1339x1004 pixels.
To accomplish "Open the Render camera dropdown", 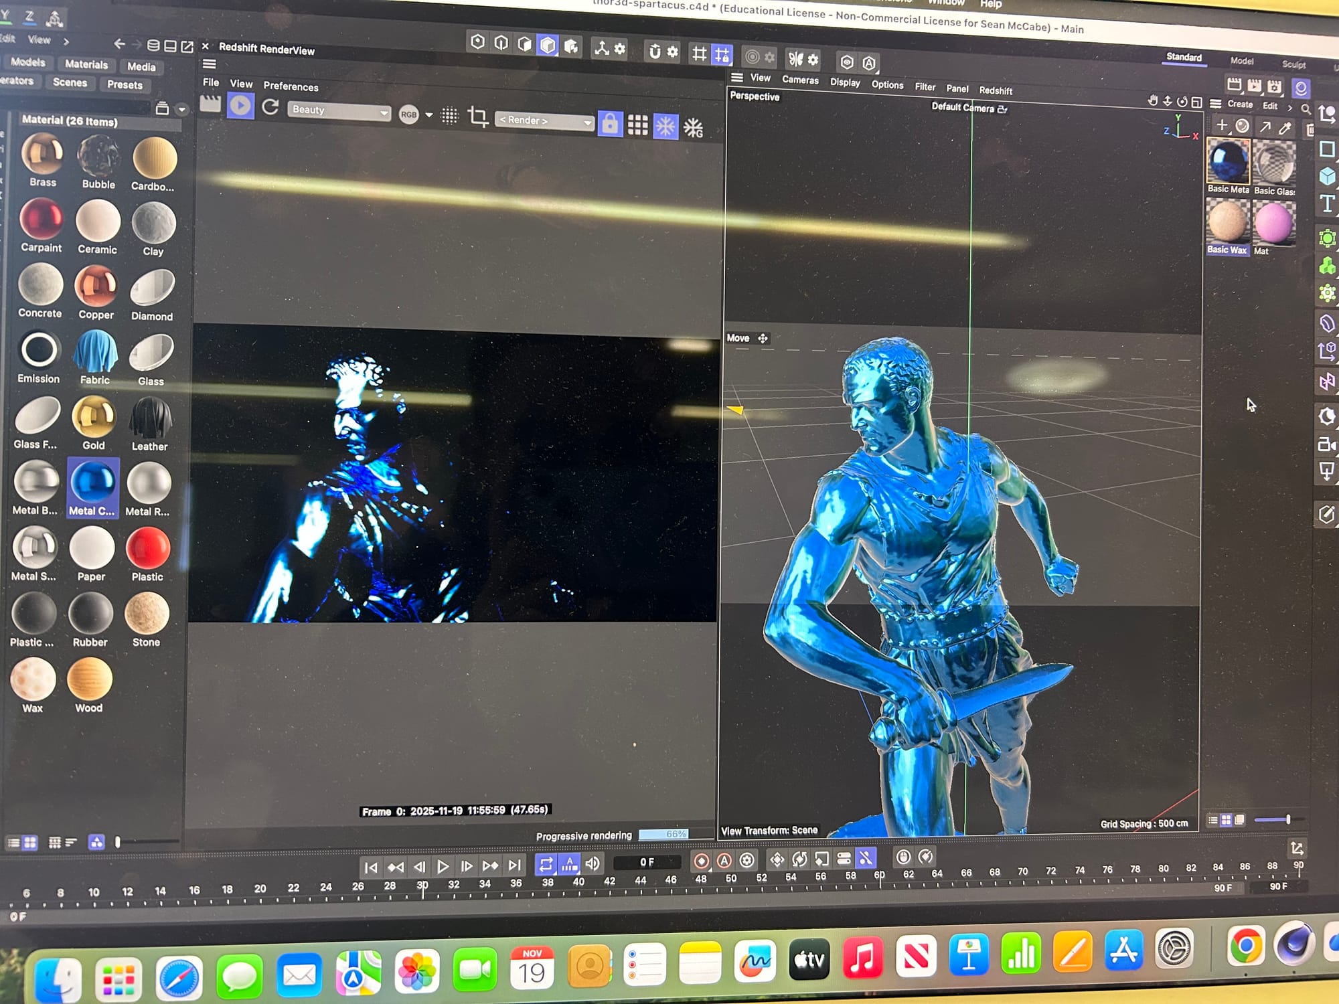I will coord(544,121).
